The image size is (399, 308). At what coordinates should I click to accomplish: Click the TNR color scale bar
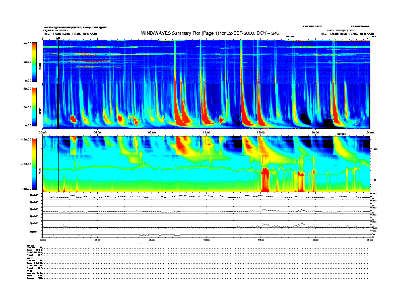[x=34, y=164]
